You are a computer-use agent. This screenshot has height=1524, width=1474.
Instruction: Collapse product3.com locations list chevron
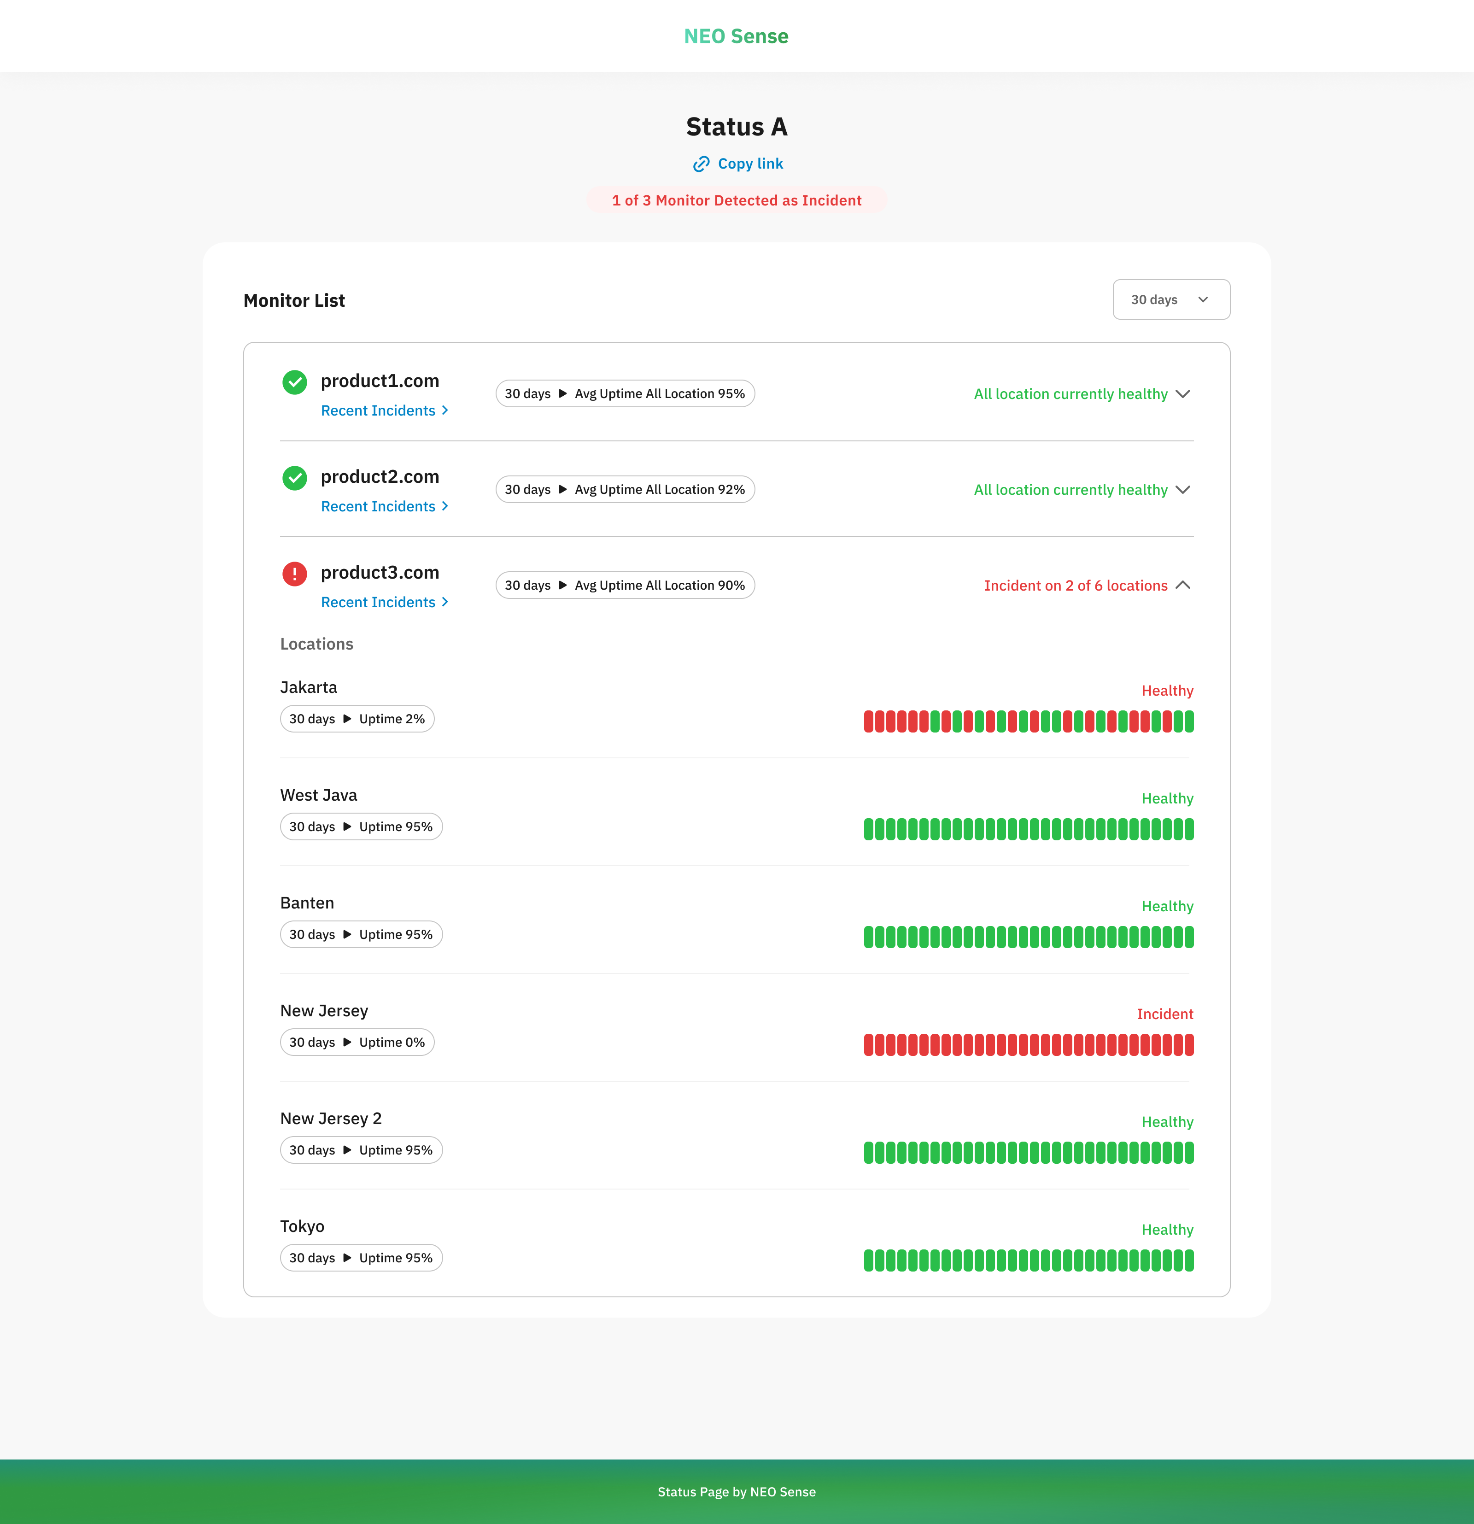(x=1182, y=586)
